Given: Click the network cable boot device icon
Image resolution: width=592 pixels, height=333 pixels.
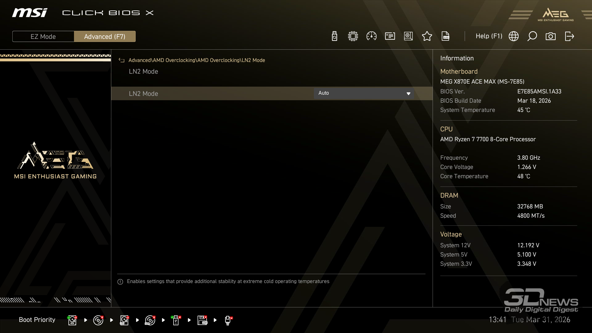Looking at the screenshot, I should pos(228,320).
